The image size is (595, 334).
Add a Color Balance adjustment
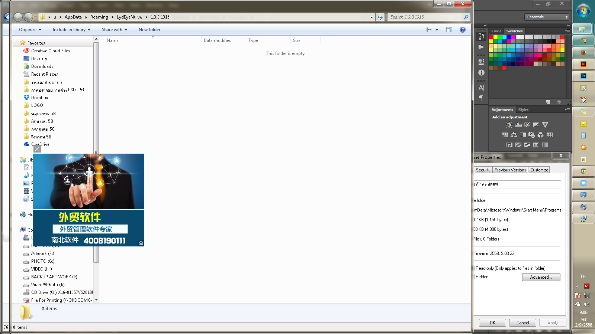[x=514, y=135]
